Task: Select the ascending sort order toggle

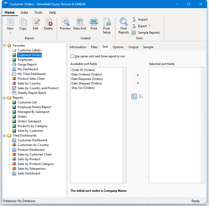Action: 134,97
